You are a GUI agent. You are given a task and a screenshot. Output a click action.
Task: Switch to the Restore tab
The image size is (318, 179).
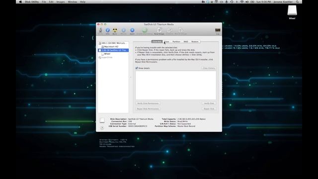[195, 42]
